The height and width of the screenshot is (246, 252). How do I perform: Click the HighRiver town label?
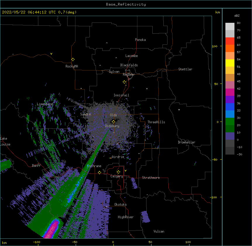(x=125, y=217)
